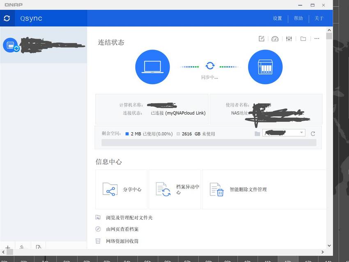Click the storage usage bar
The height and width of the screenshot is (262, 349).
point(209,142)
